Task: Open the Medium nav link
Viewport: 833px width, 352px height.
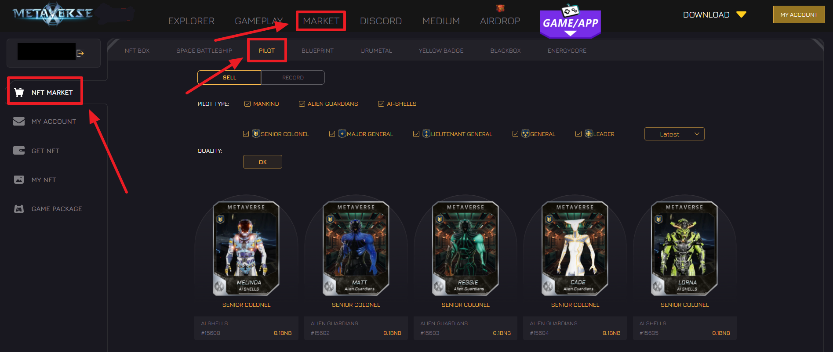Action: pyautogui.click(x=441, y=21)
